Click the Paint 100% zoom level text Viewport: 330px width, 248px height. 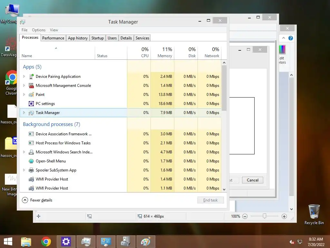click(x=235, y=216)
